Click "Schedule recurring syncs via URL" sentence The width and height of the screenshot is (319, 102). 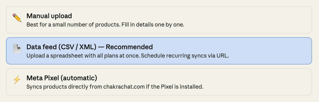[x=185, y=56]
